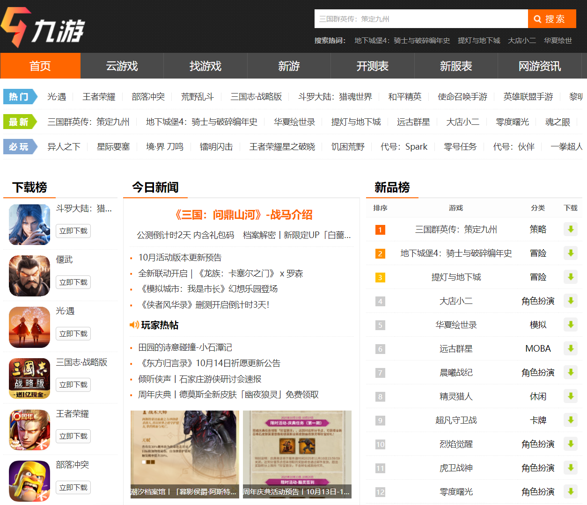This screenshot has height=505, width=587.
Task: Click the search input field
Action: coord(420,19)
